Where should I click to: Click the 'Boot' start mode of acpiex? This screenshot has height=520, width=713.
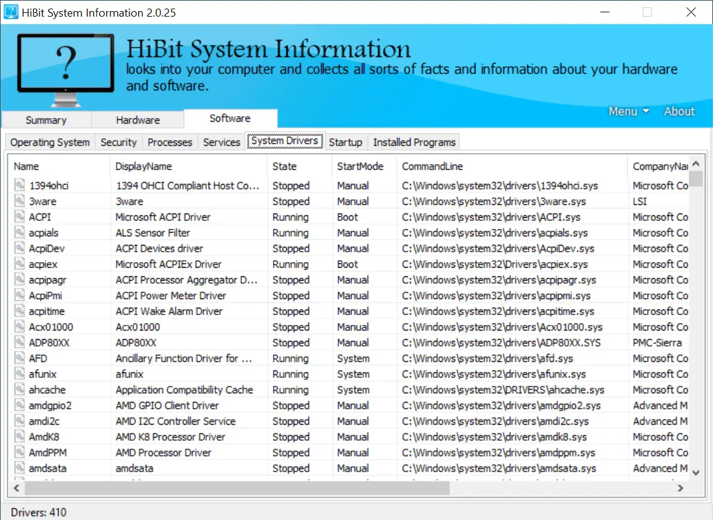(x=347, y=264)
